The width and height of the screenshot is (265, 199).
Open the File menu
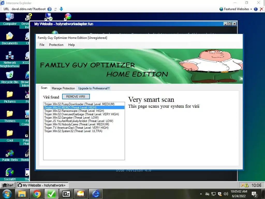(42, 45)
